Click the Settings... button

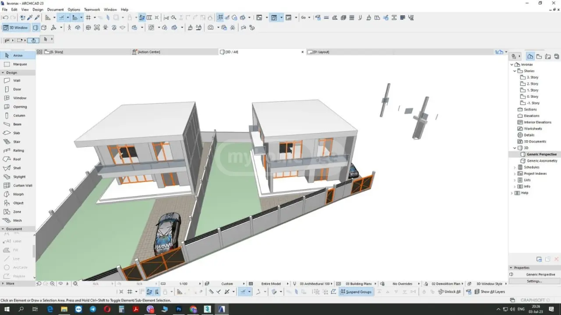[534, 281]
